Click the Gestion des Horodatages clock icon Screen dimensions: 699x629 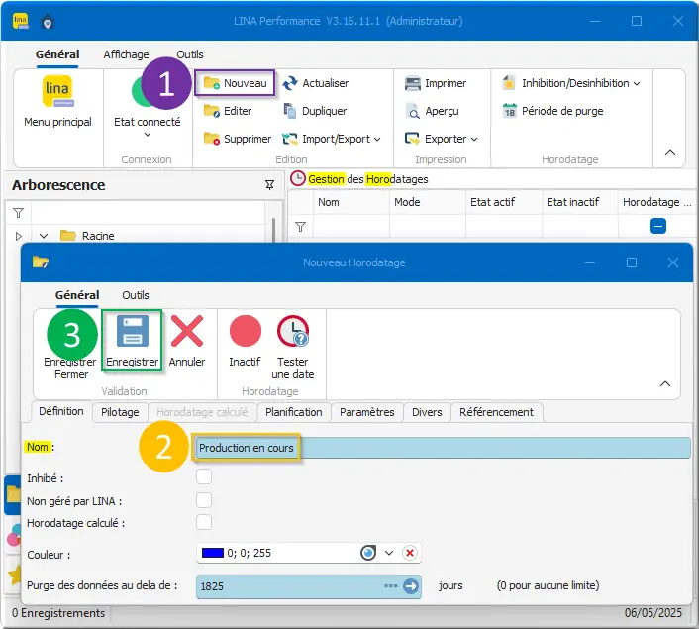coord(298,179)
